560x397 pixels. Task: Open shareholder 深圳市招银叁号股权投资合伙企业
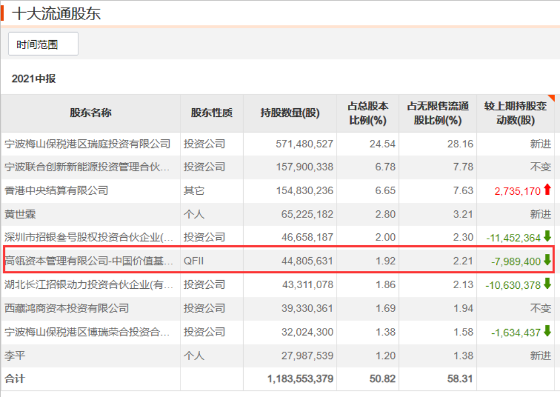pos(89,237)
